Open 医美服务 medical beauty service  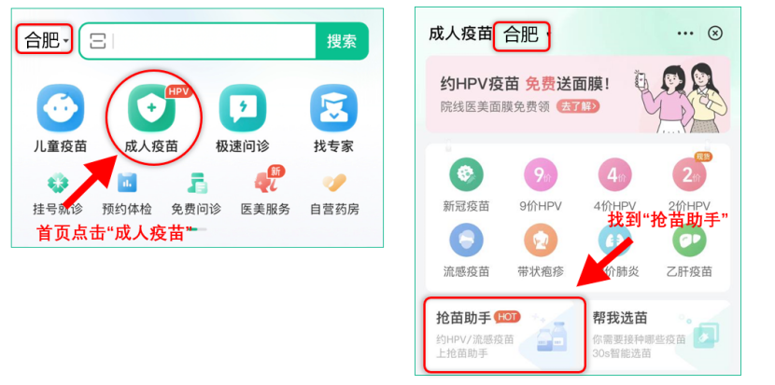(x=265, y=183)
